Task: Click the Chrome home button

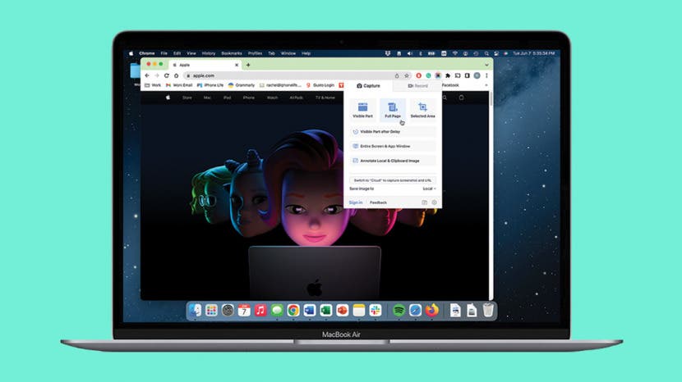Action: click(x=176, y=75)
